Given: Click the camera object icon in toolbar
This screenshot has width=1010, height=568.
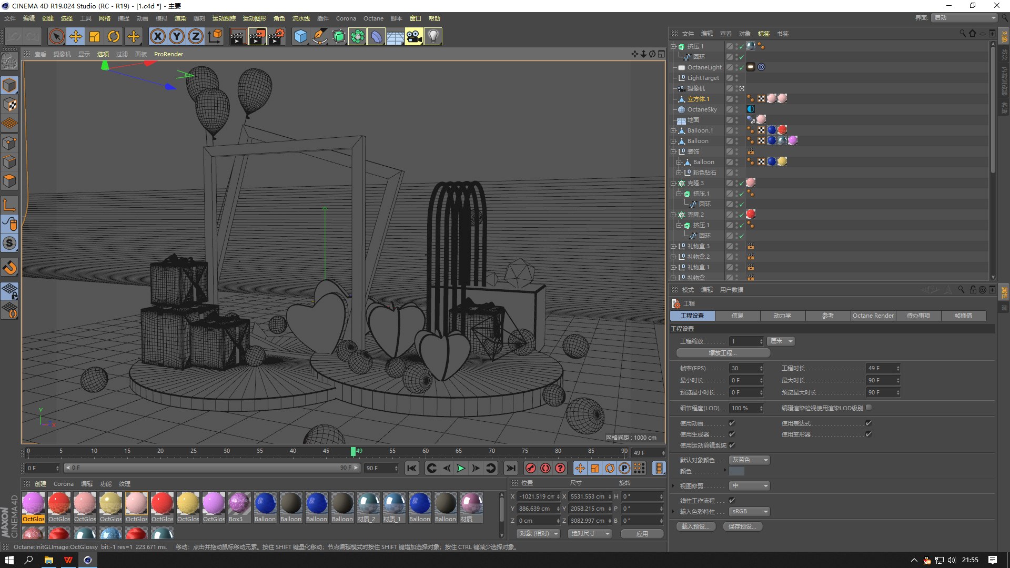Looking at the screenshot, I should point(414,36).
